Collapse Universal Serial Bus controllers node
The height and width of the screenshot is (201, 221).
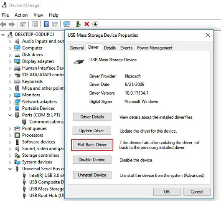(x=10, y=169)
